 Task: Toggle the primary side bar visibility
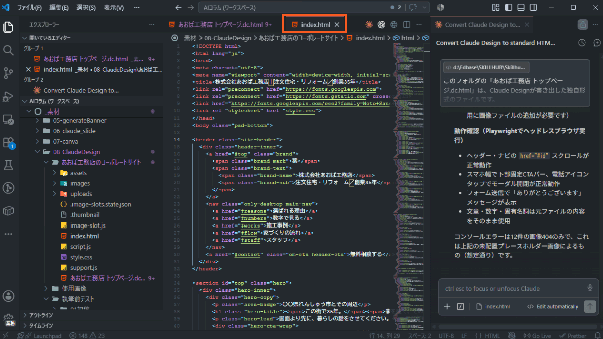point(509,8)
